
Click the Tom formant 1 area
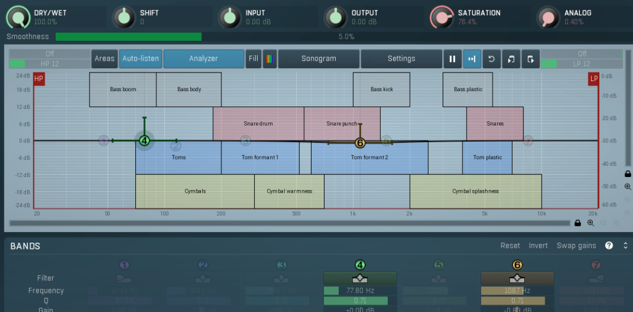pos(260,157)
